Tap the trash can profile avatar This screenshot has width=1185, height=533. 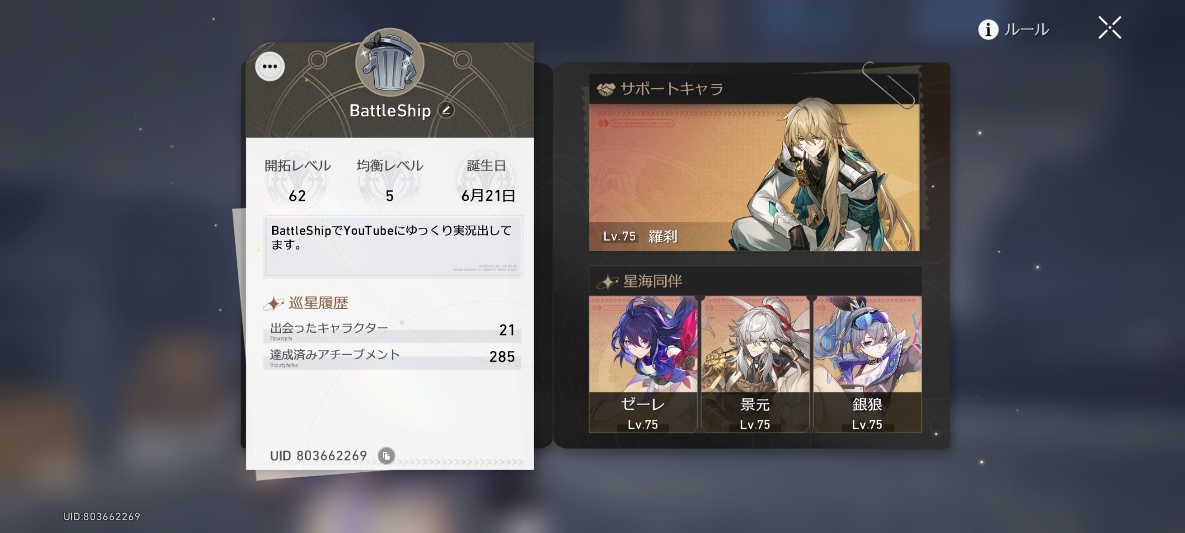pos(390,62)
